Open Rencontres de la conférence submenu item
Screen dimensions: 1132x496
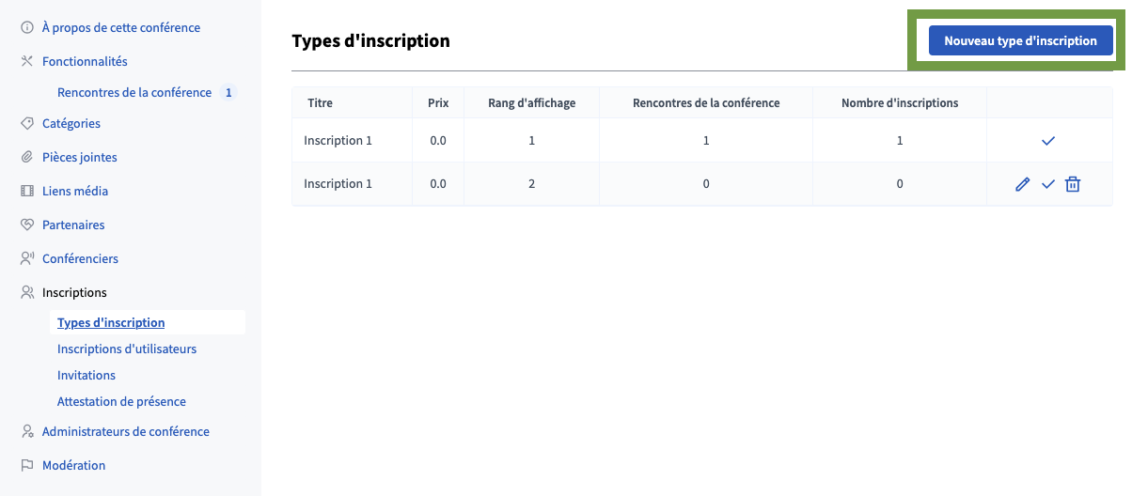134,93
